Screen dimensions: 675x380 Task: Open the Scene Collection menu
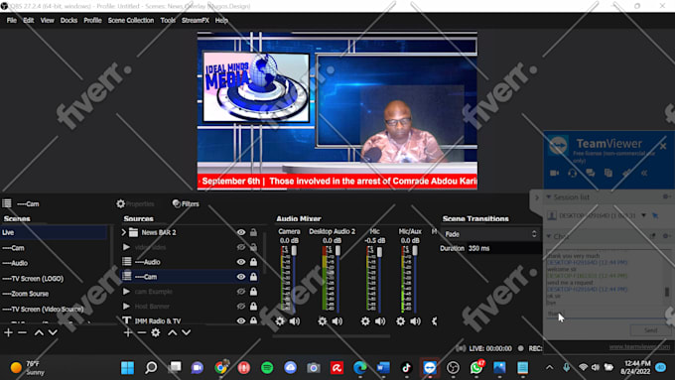131,20
